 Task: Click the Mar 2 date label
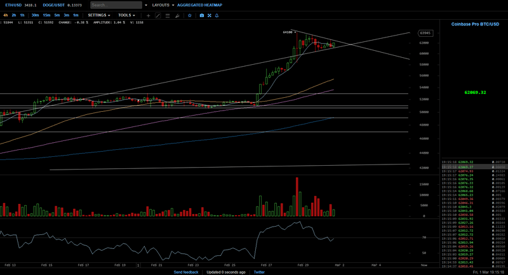point(339,265)
